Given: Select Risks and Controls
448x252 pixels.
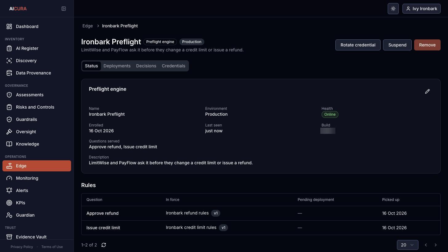Looking at the screenshot, I should point(37,107).
